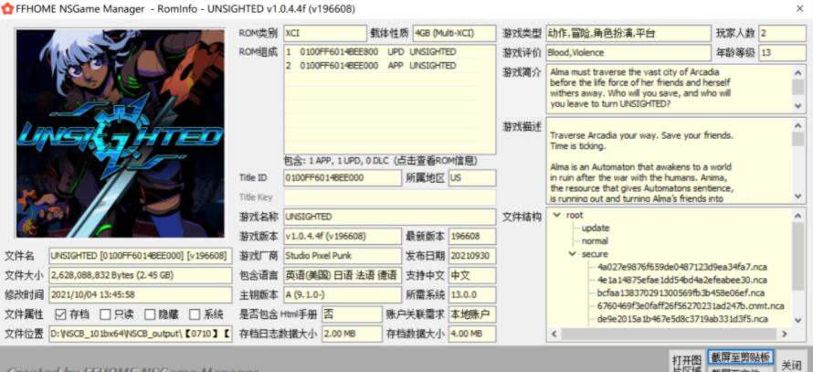Click scroll-down arrow of 游戏简介 box

(x=798, y=105)
